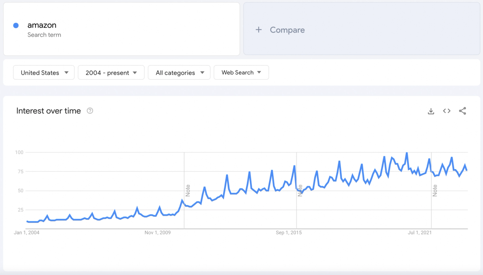Screen dimensions: 483x275
Task: Click the Note marker near Jul 2021
Action: pos(435,191)
